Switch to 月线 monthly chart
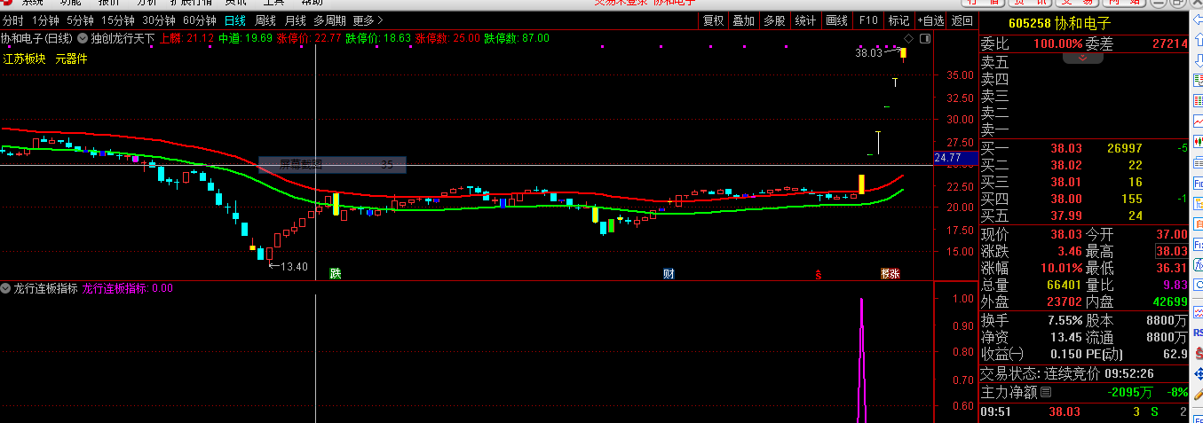The height and width of the screenshot is (423, 1203). pyautogui.click(x=295, y=20)
